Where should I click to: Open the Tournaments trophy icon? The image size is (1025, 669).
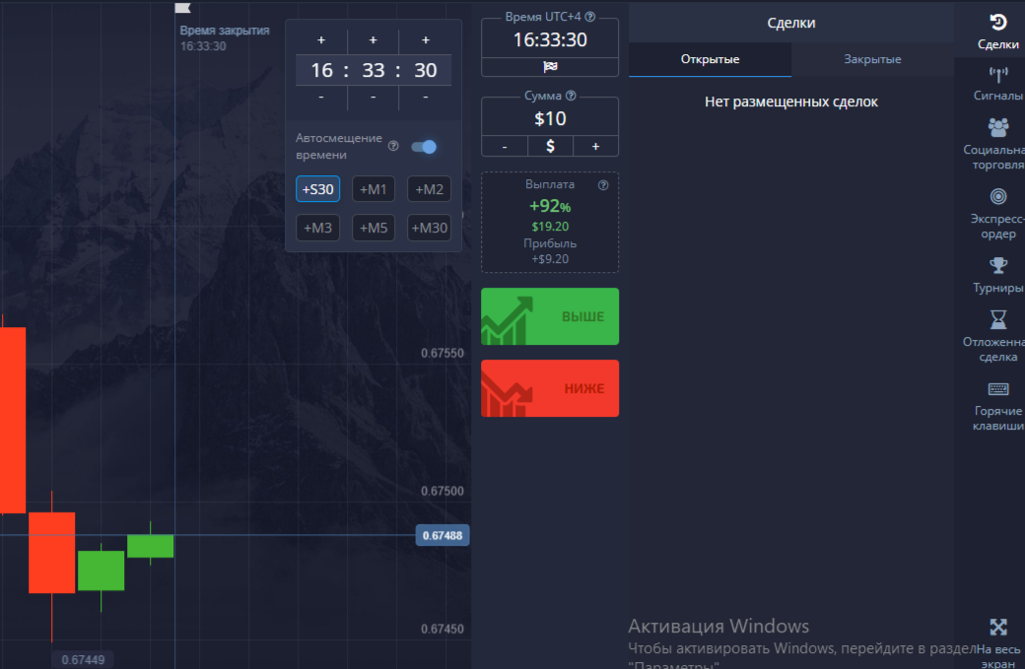[997, 265]
